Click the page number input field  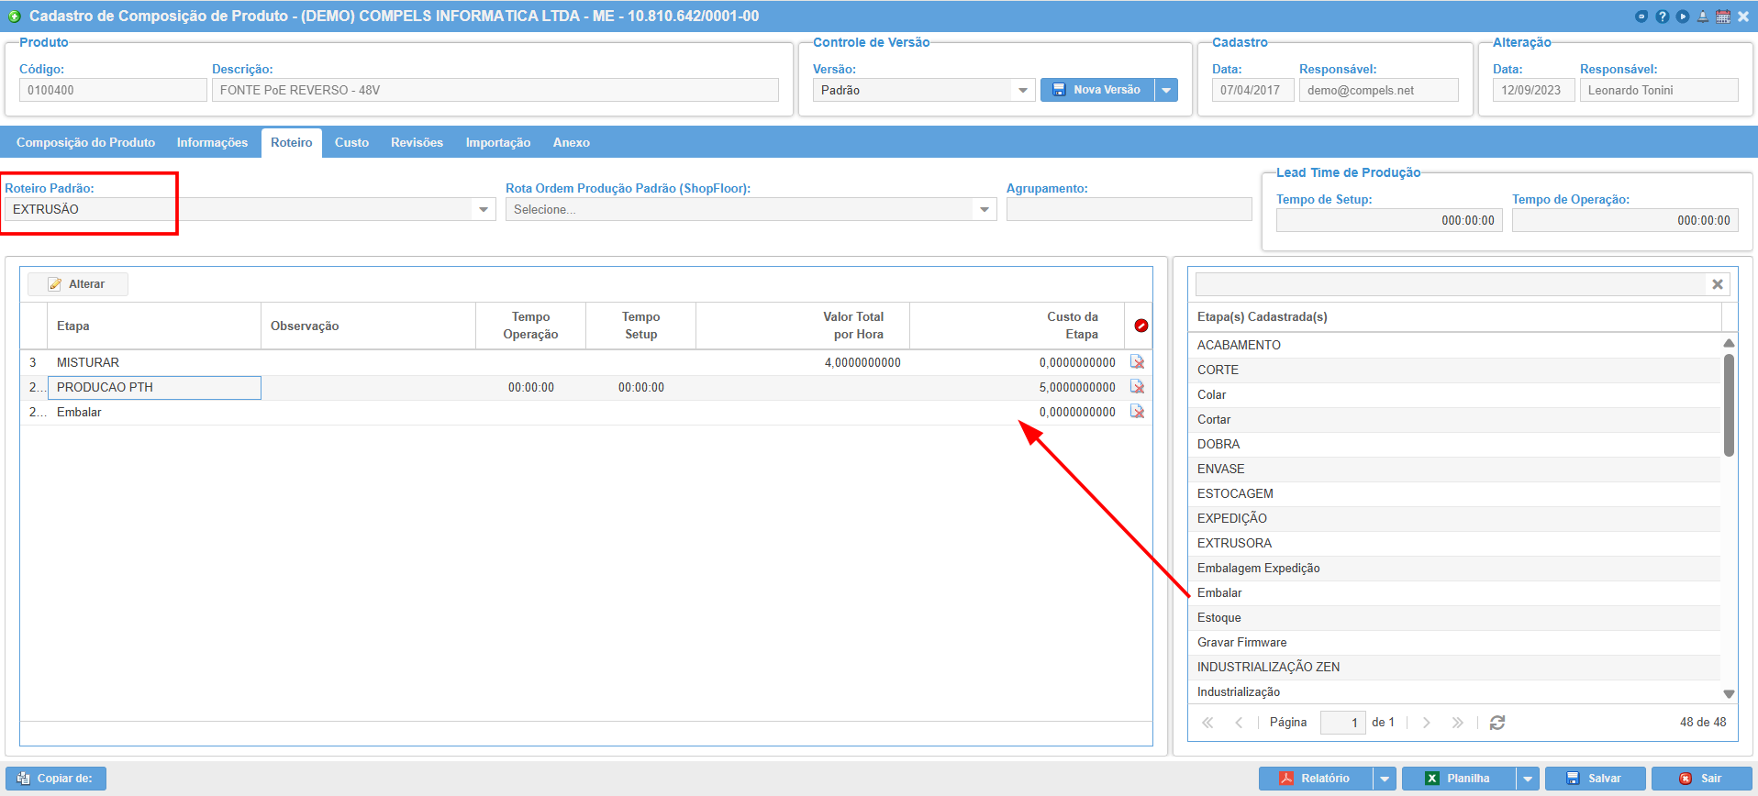1343,723
